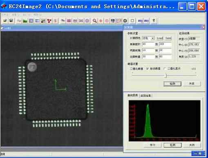Image resolution: width=208 pixels, height=158 pixels.
Task: Click 检测 button below the threshold slider
Action: point(172,84)
